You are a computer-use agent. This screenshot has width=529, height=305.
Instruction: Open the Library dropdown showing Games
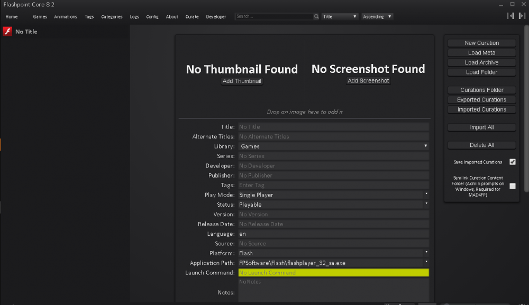[x=333, y=146]
